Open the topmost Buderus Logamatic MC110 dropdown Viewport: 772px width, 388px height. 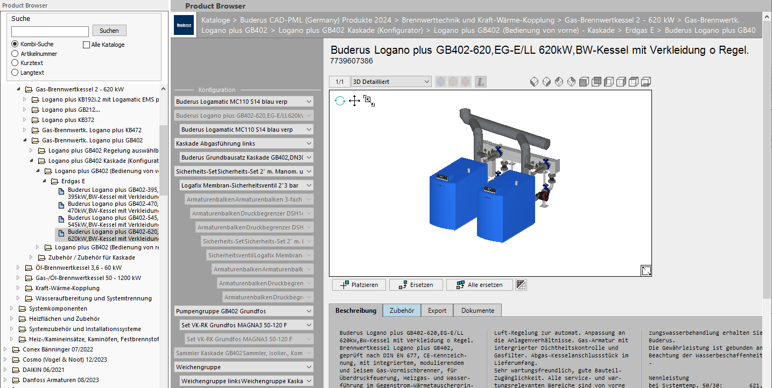pyautogui.click(x=244, y=102)
